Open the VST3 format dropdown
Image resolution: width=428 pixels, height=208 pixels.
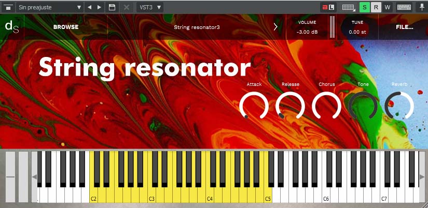[x=150, y=7]
